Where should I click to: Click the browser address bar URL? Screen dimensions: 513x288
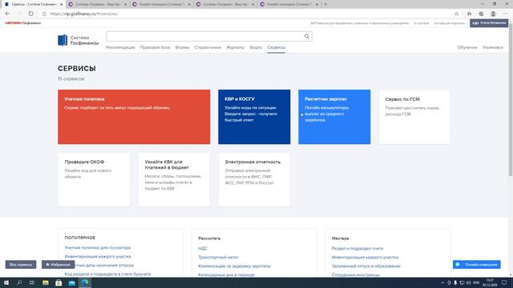tap(84, 14)
